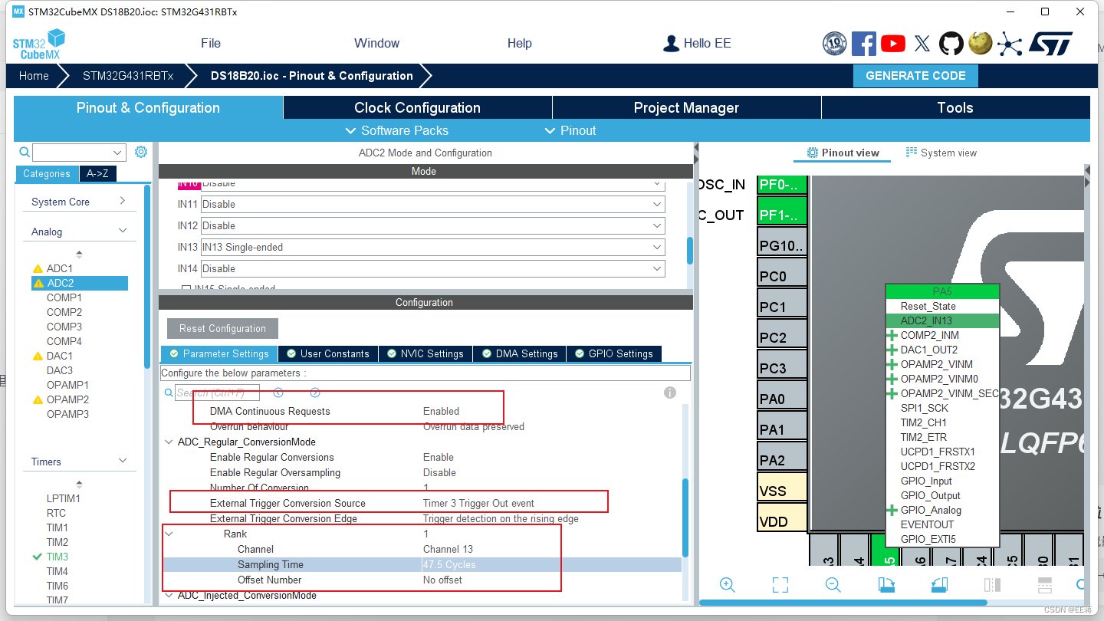Click the parameter search input field

tap(217, 393)
